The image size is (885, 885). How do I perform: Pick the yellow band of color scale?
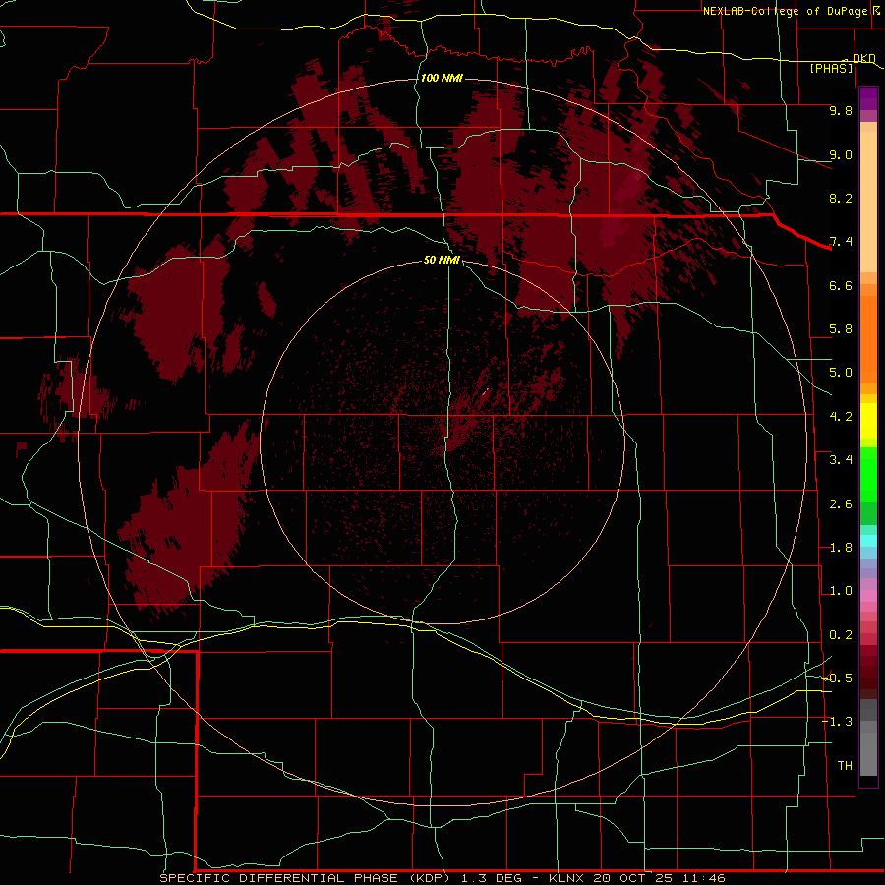click(x=868, y=421)
